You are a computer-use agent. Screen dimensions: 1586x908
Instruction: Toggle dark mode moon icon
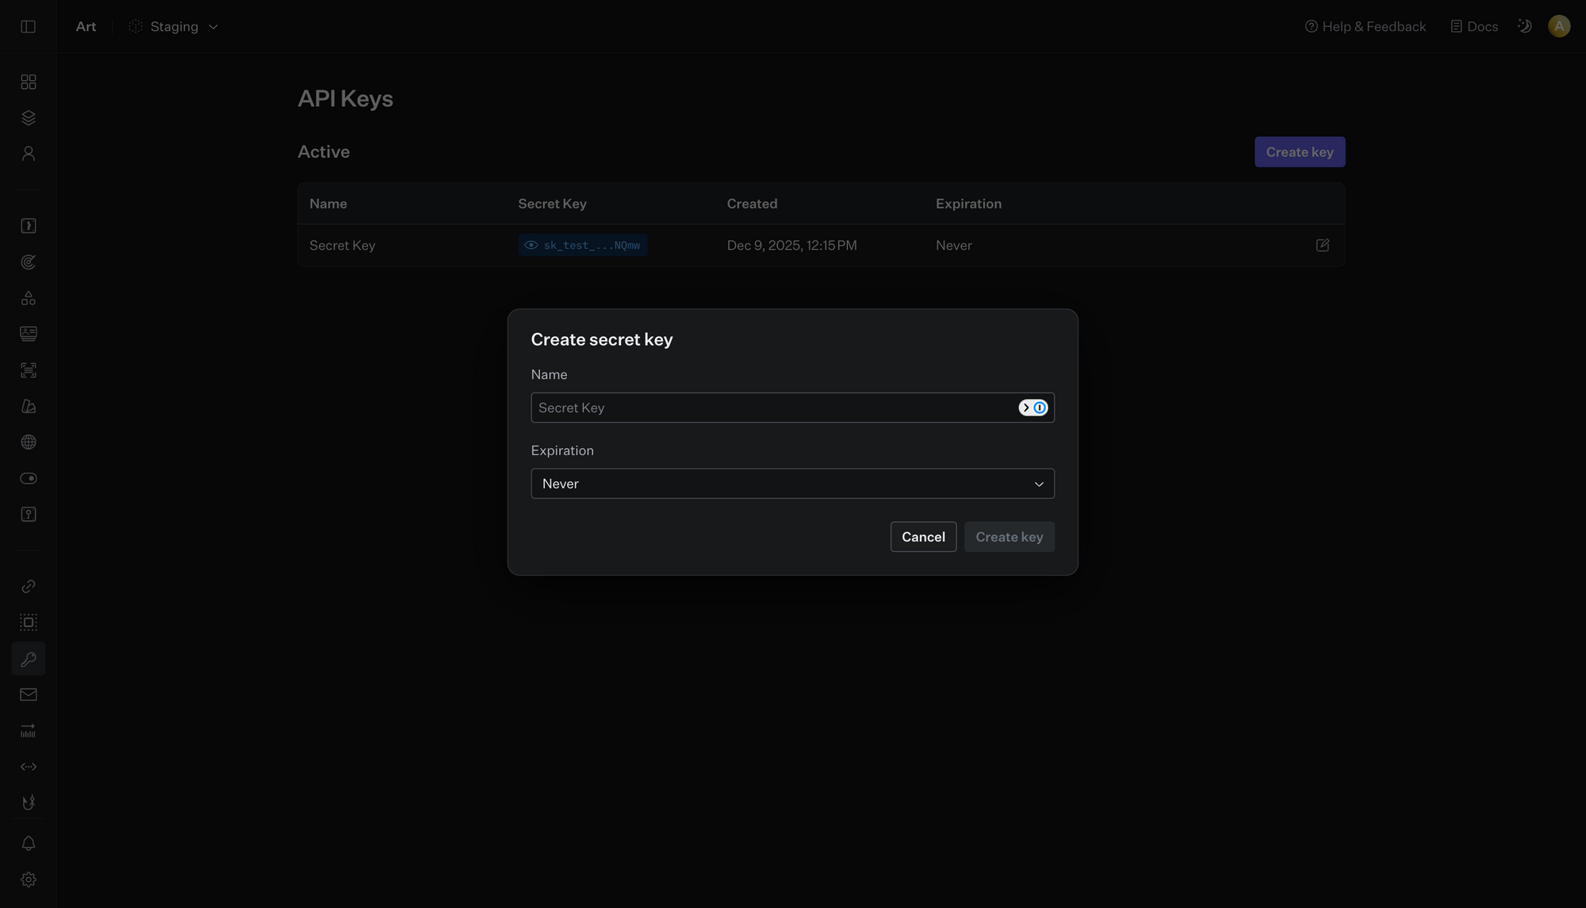pos(1524,26)
